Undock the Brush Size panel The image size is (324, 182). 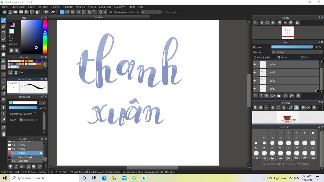pos(319,127)
